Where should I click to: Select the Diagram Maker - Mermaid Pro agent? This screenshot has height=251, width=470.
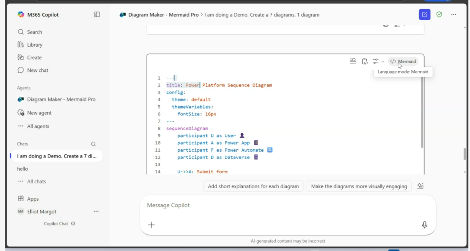coord(61,99)
